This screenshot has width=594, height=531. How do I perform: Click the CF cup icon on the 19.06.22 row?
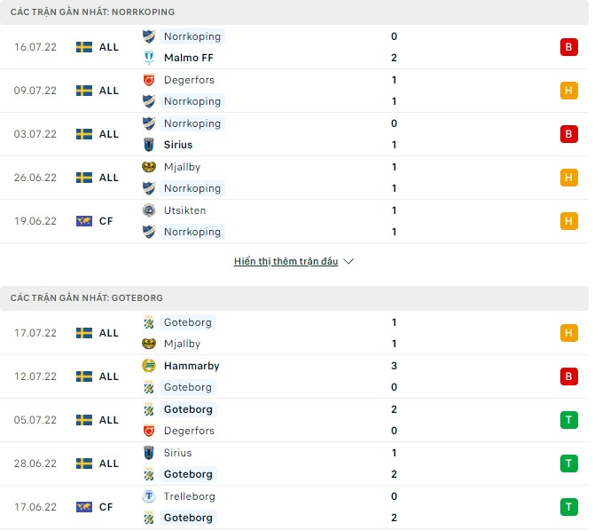84,221
